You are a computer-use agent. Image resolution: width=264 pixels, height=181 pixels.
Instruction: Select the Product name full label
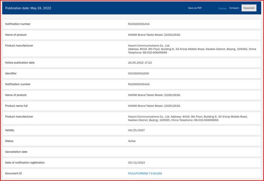click(x=16, y=106)
